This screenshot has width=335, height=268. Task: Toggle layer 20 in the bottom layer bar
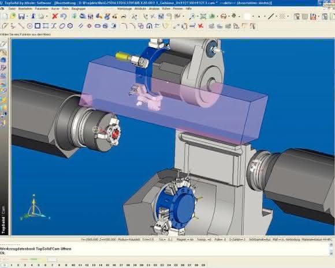pyautogui.click(x=142, y=265)
